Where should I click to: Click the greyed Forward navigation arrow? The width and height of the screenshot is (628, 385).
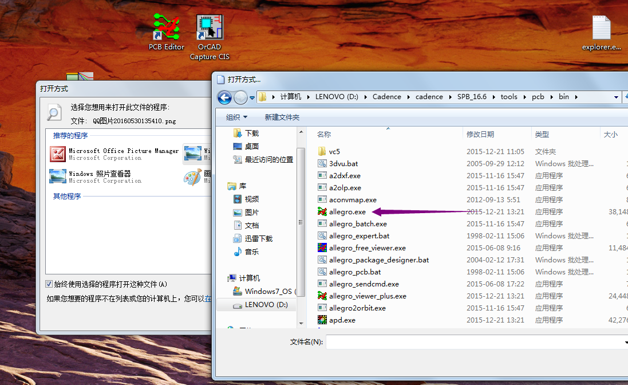pos(240,97)
